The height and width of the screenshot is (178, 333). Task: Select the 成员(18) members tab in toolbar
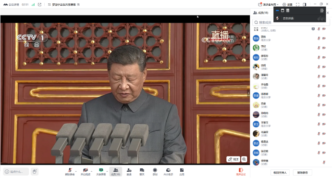115,171
